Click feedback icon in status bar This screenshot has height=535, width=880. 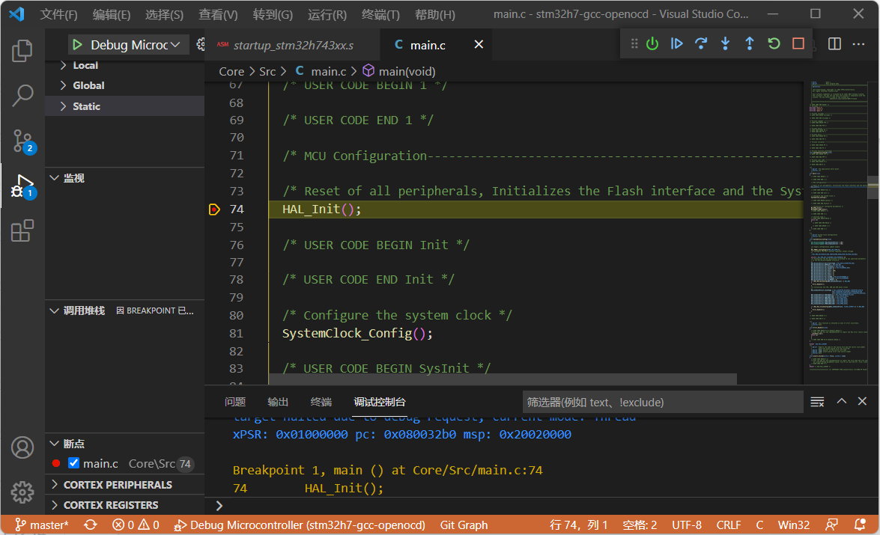click(x=832, y=525)
